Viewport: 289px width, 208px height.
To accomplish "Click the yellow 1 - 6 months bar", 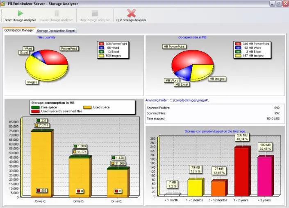I will pyautogui.click(x=195, y=188).
